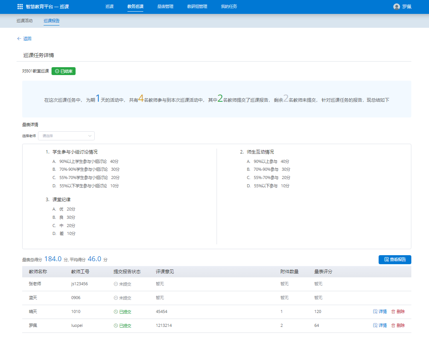Open the 量表管理 menu item
This screenshot has width=429, height=343.
[165, 7]
